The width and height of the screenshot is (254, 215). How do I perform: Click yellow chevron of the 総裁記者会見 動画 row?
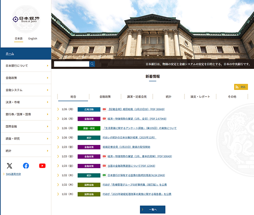pyautogui.click(x=58, y=147)
